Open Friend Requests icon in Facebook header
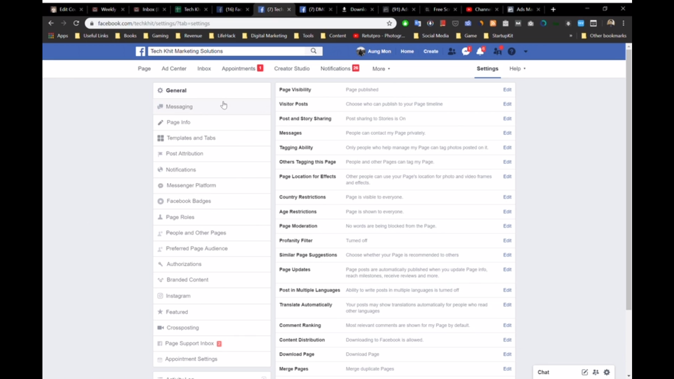The height and width of the screenshot is (379, 674). click(451, 51)
